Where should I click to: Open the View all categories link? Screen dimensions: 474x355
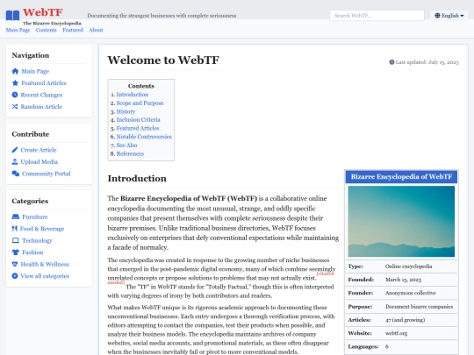click(x=45, y=276)
